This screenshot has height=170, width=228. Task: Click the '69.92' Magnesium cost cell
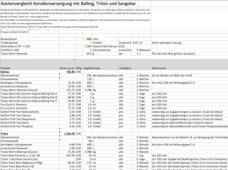point(71,163)
